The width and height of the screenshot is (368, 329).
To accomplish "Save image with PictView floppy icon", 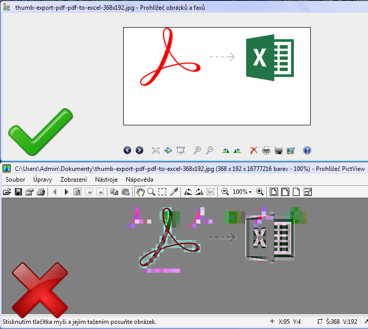I will click(18, 192).
